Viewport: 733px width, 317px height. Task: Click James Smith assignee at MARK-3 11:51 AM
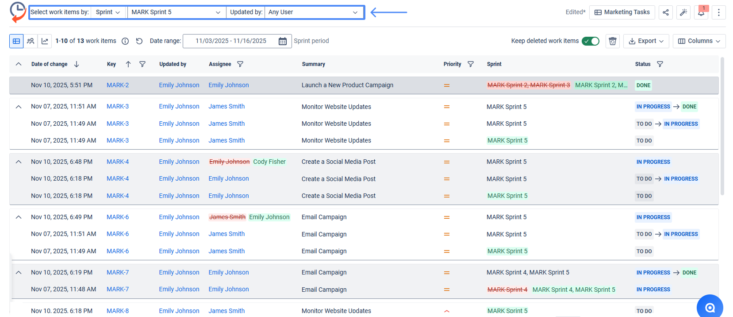(226, 107)
